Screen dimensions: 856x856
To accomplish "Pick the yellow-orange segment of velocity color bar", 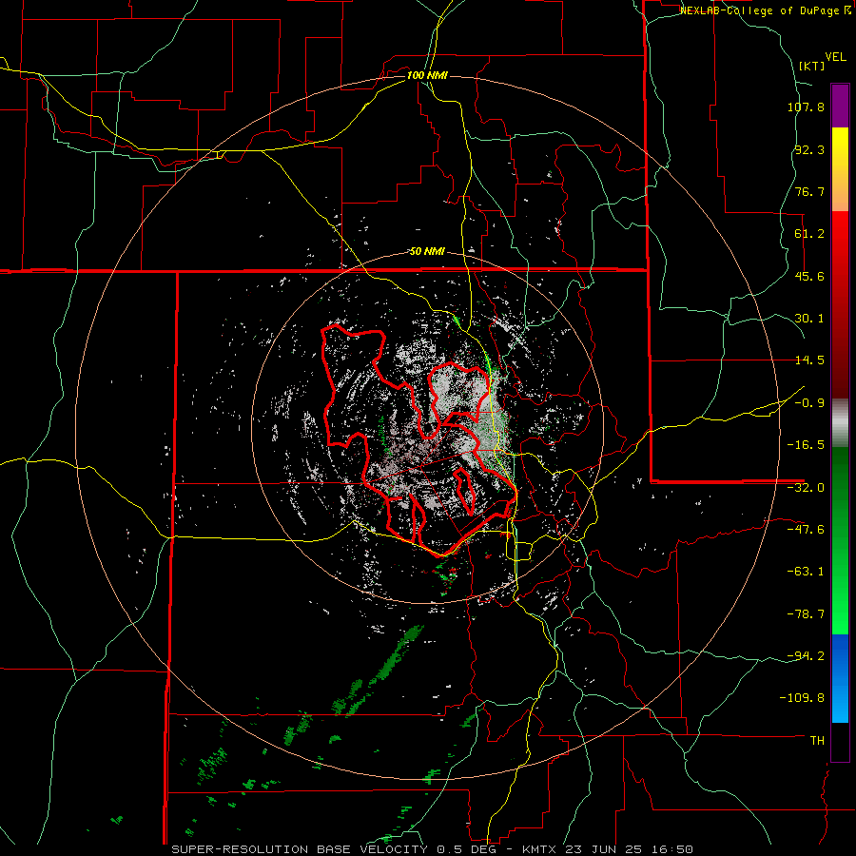I will click(x=840, y=169).
